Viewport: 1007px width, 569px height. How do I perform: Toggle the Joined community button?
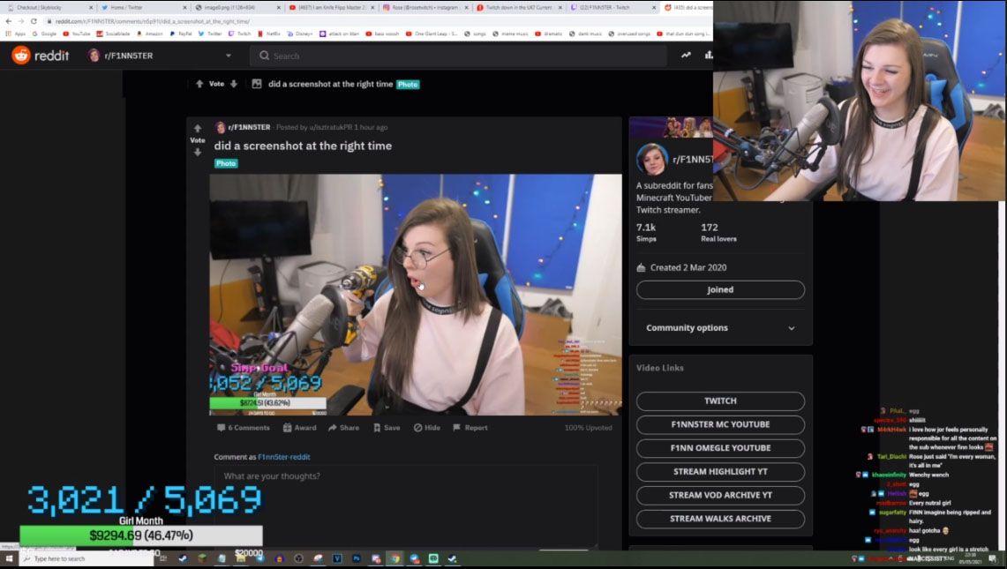[x=720, y=289]
